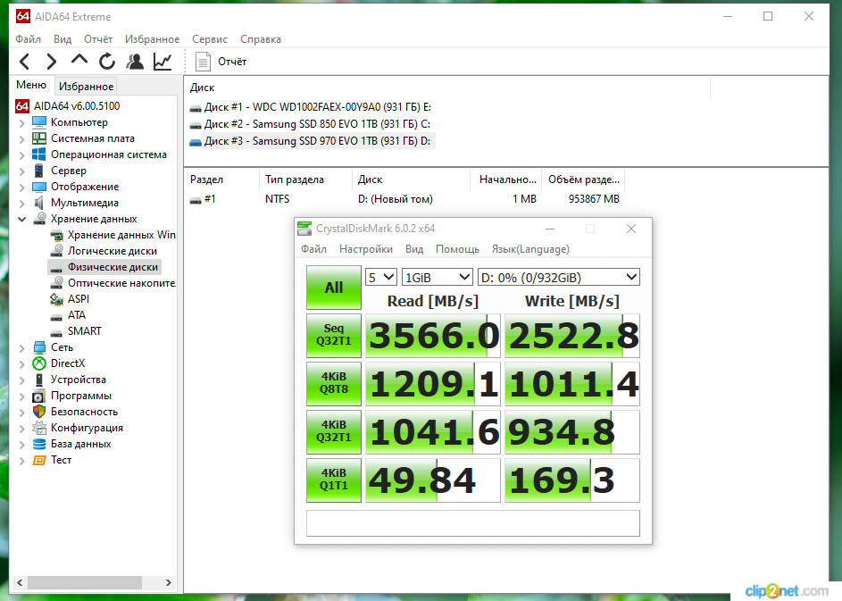Select the Программы icon
The image size is (842, 601).
pyautogui.click(x=39, y=396)
